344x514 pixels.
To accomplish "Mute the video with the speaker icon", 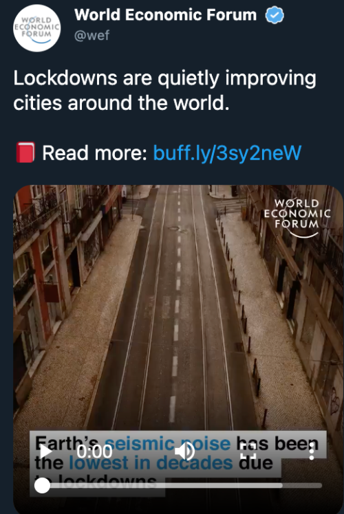I will pos(185,451).
